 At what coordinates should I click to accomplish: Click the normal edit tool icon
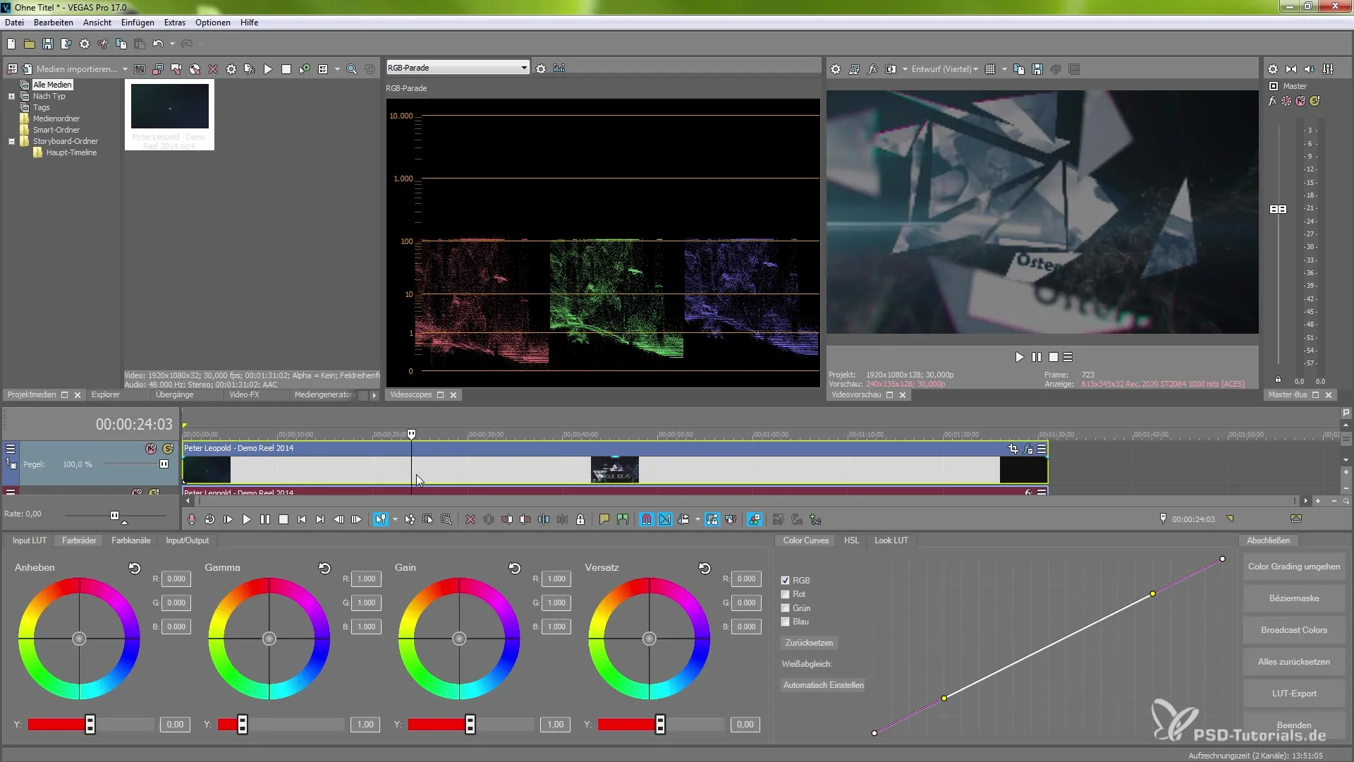[x=381, y=519]
